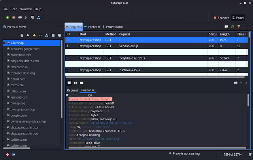253x160 pixels.
Task: Navigate back with the left arrow icon
Action: [x=28, y=35]
